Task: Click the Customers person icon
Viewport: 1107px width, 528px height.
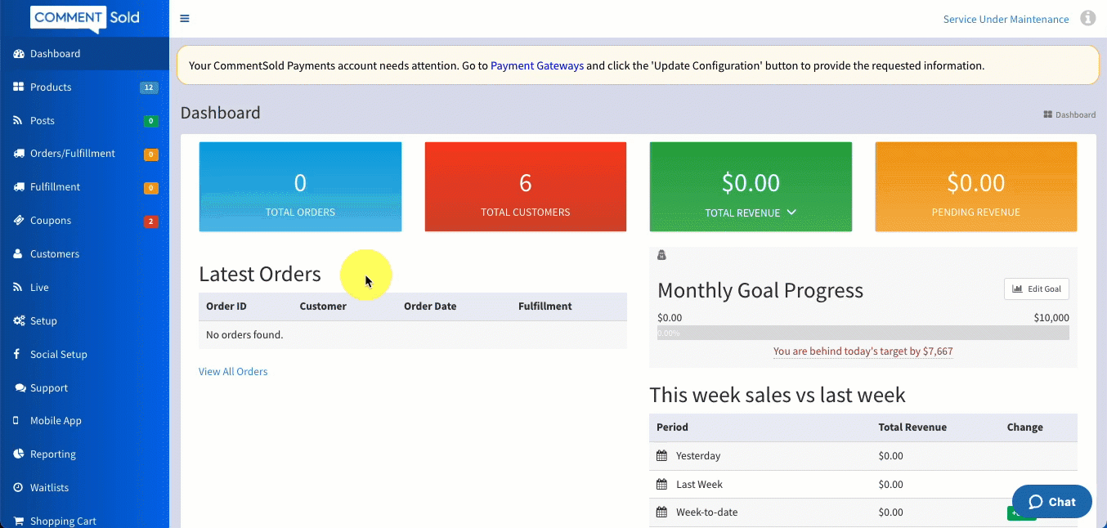Action: point(18,254)
